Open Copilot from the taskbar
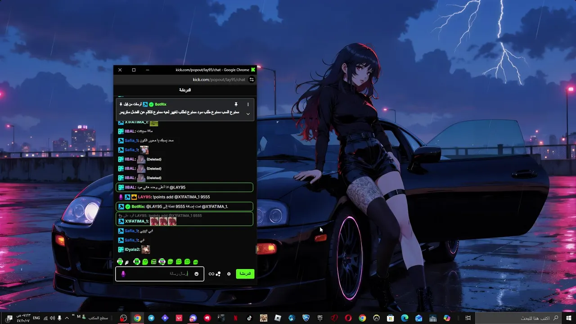 point(447,318)
